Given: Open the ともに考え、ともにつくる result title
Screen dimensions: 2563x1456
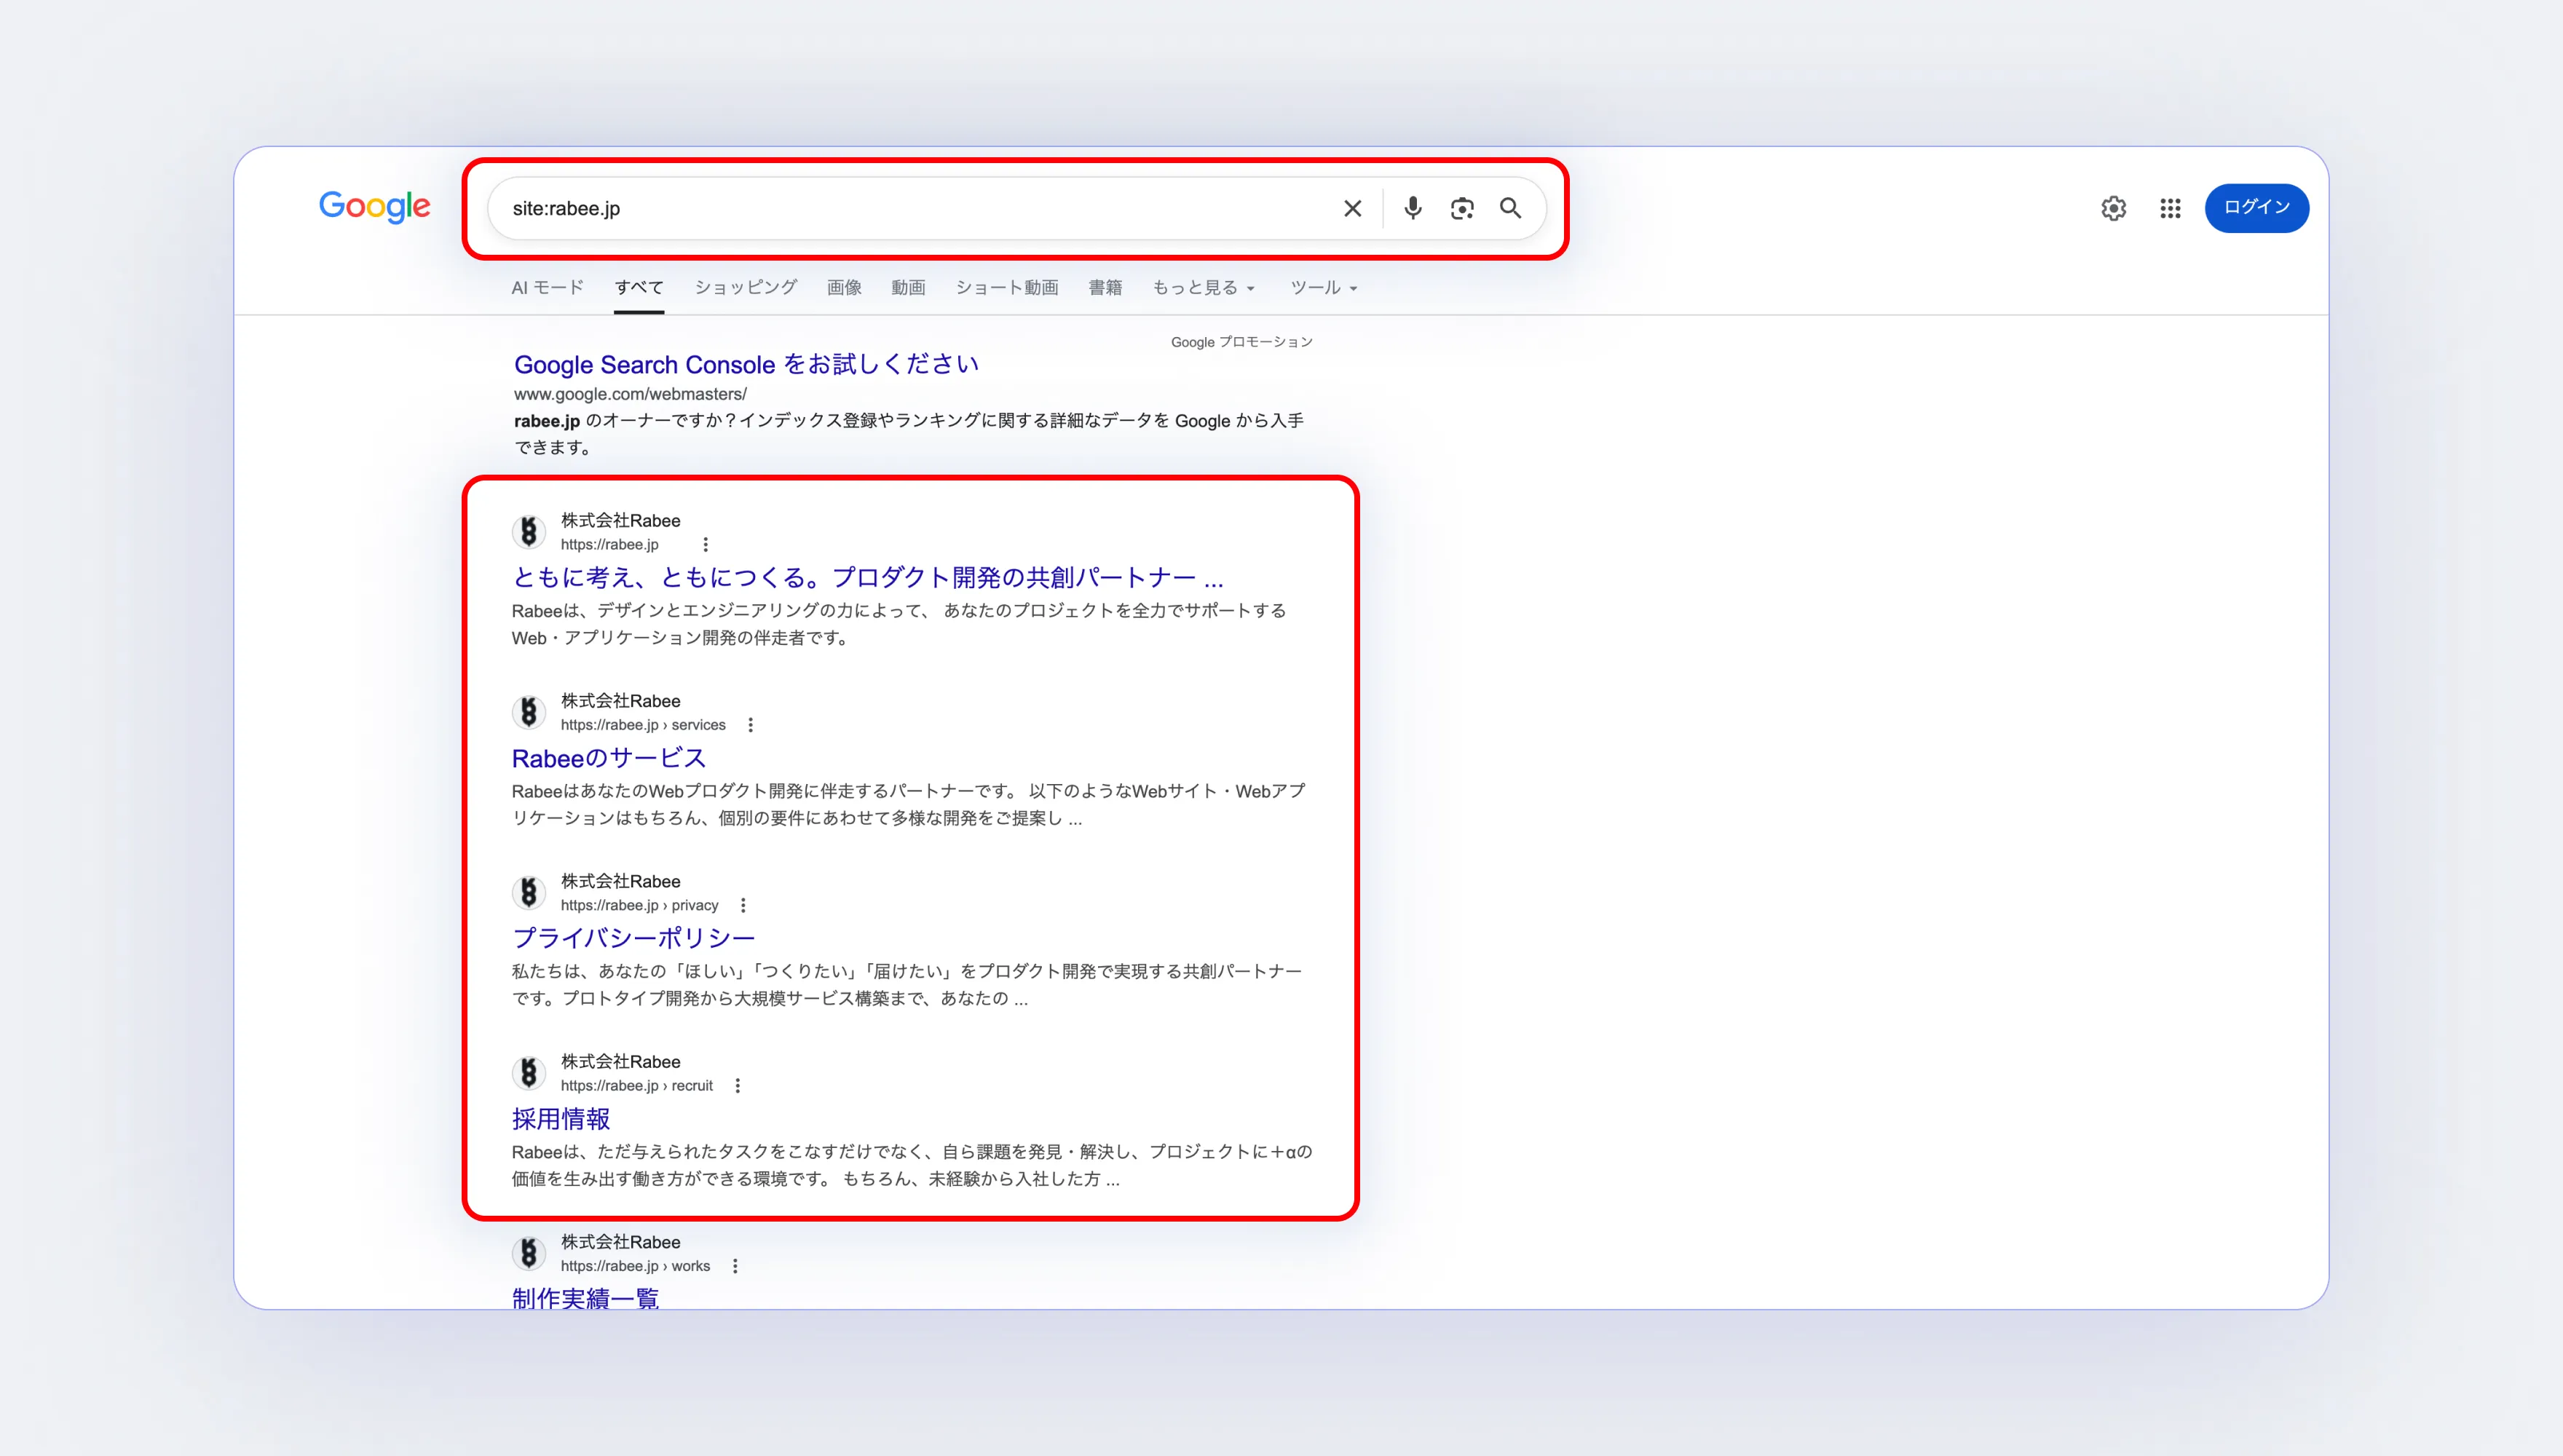Looking at the screenshot, I should point(867,577).
